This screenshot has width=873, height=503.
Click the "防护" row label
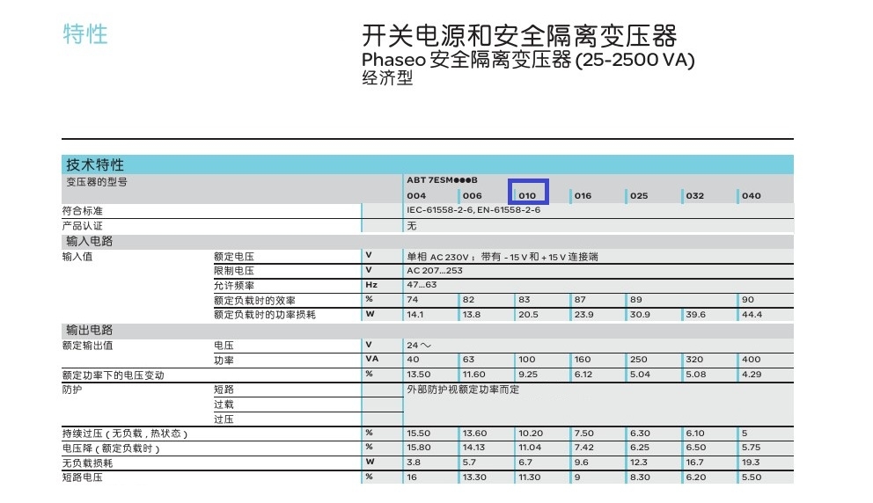tap(72, 390)
